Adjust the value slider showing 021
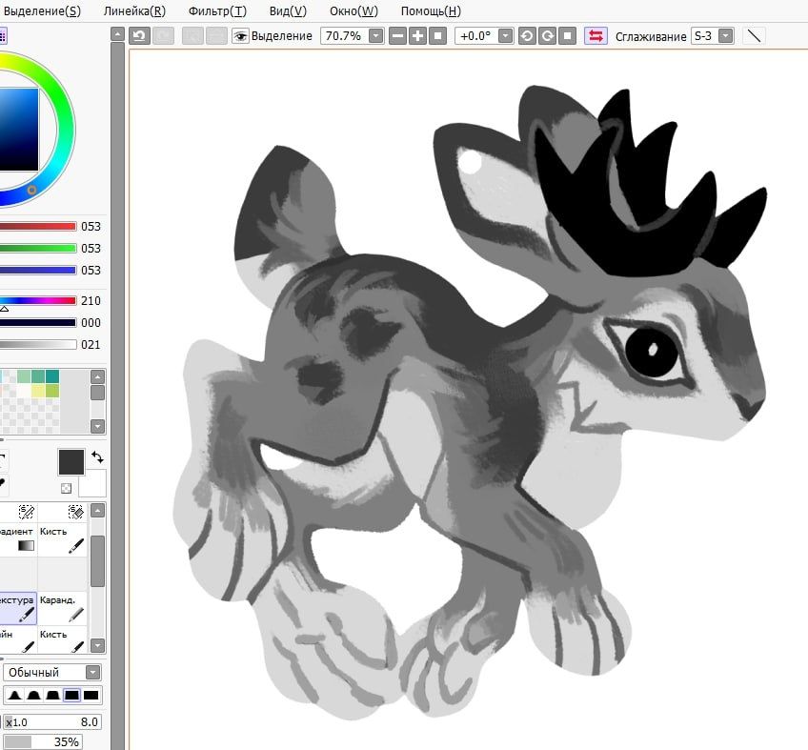Viewport: 808px width, 750px height. point(38,344)
